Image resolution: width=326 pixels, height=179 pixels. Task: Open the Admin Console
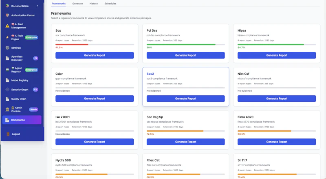[22, 110]
